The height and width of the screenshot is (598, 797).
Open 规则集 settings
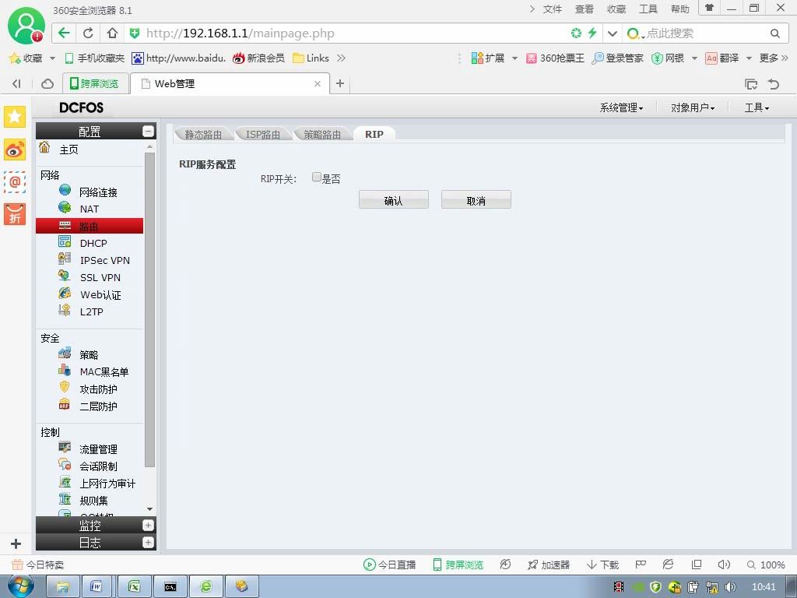pyautogui.click(x=94, y=501)
